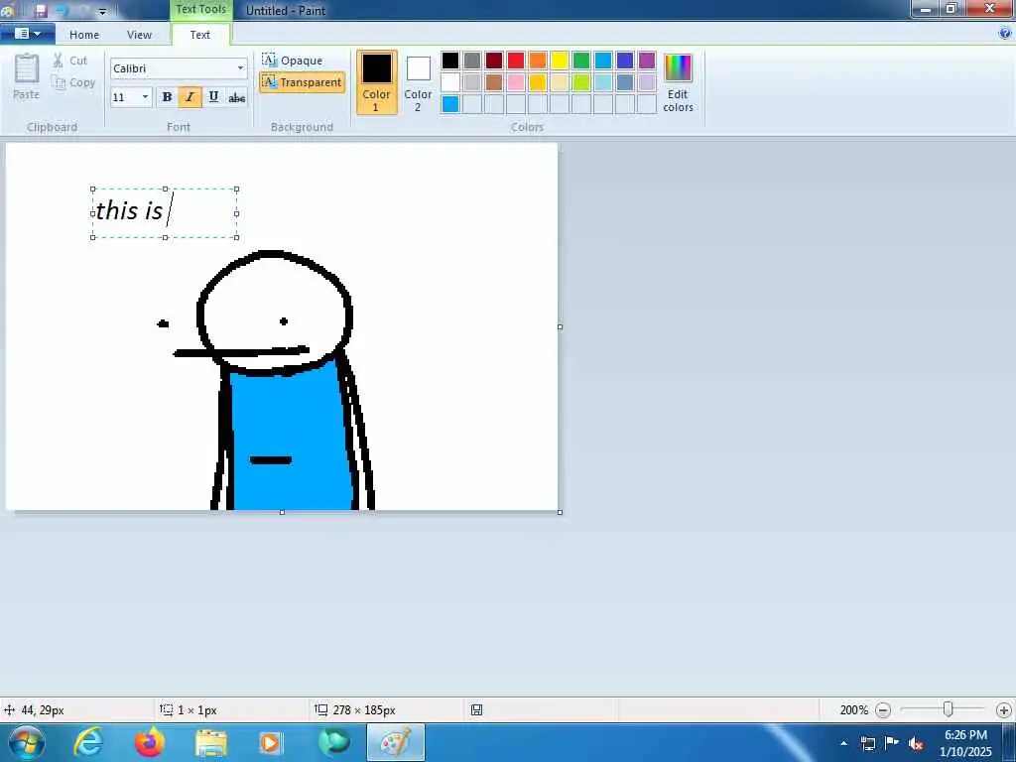This screenshot has width=1016, height=762.
Task: Click the 200% zoom level text
Action: (853, 710)
